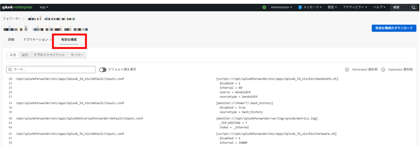Click the info icon beside Uploaded

[x=383, y=70]
